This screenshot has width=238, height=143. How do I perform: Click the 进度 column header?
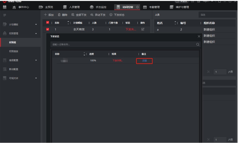[91, 54]
